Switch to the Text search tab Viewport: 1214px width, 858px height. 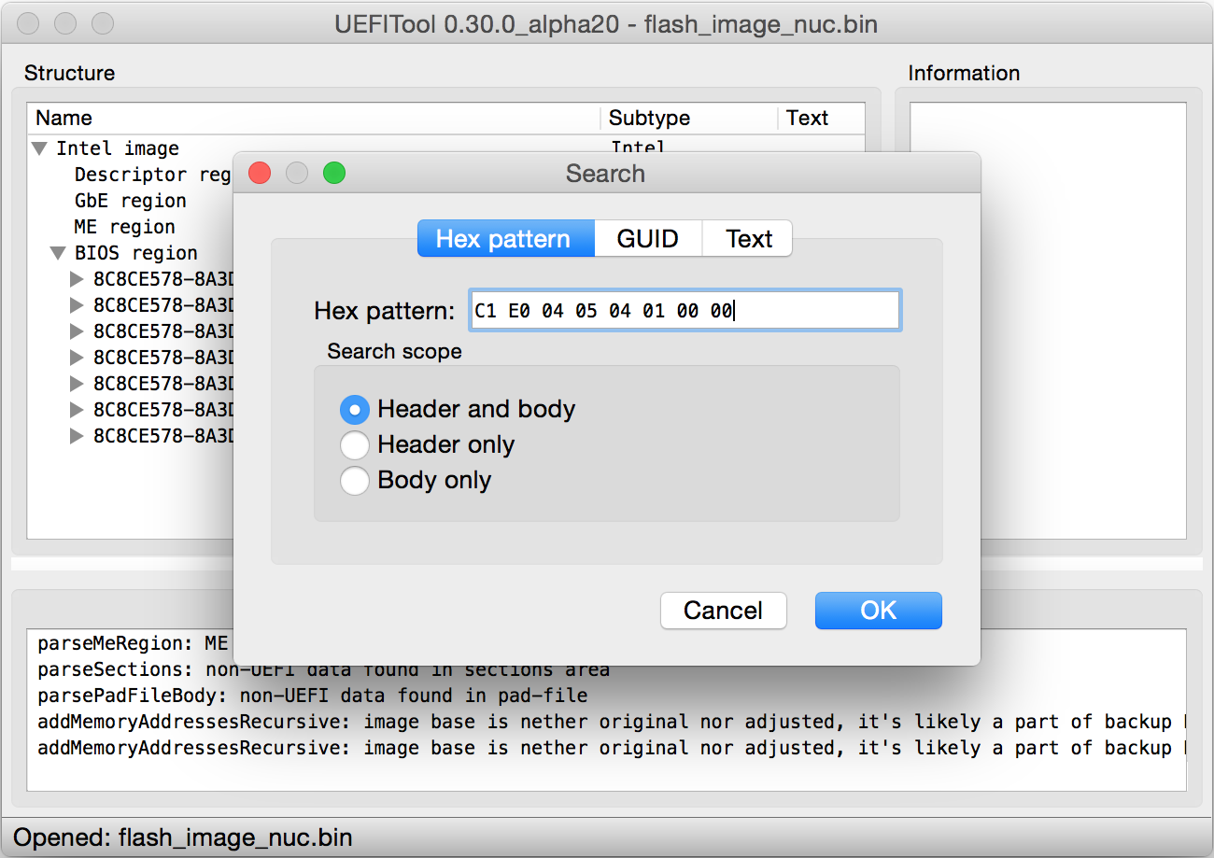[x=748, y=239]
